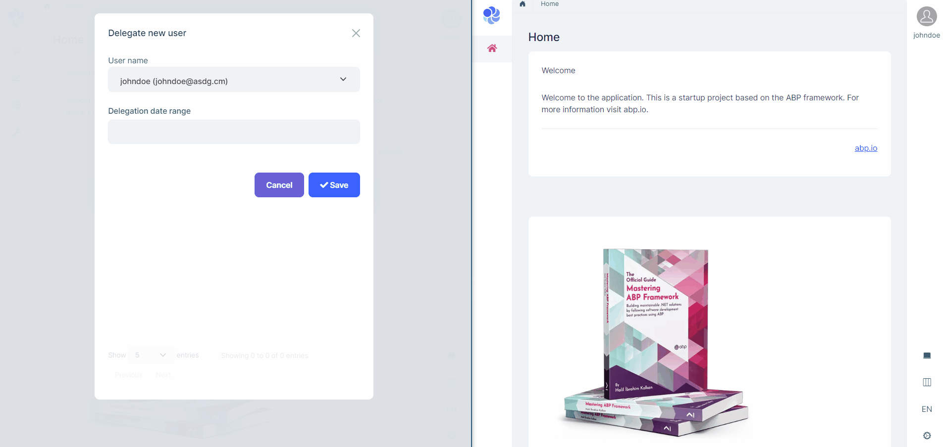Open settings gear icon in right toolbar

tap(927, 436)
